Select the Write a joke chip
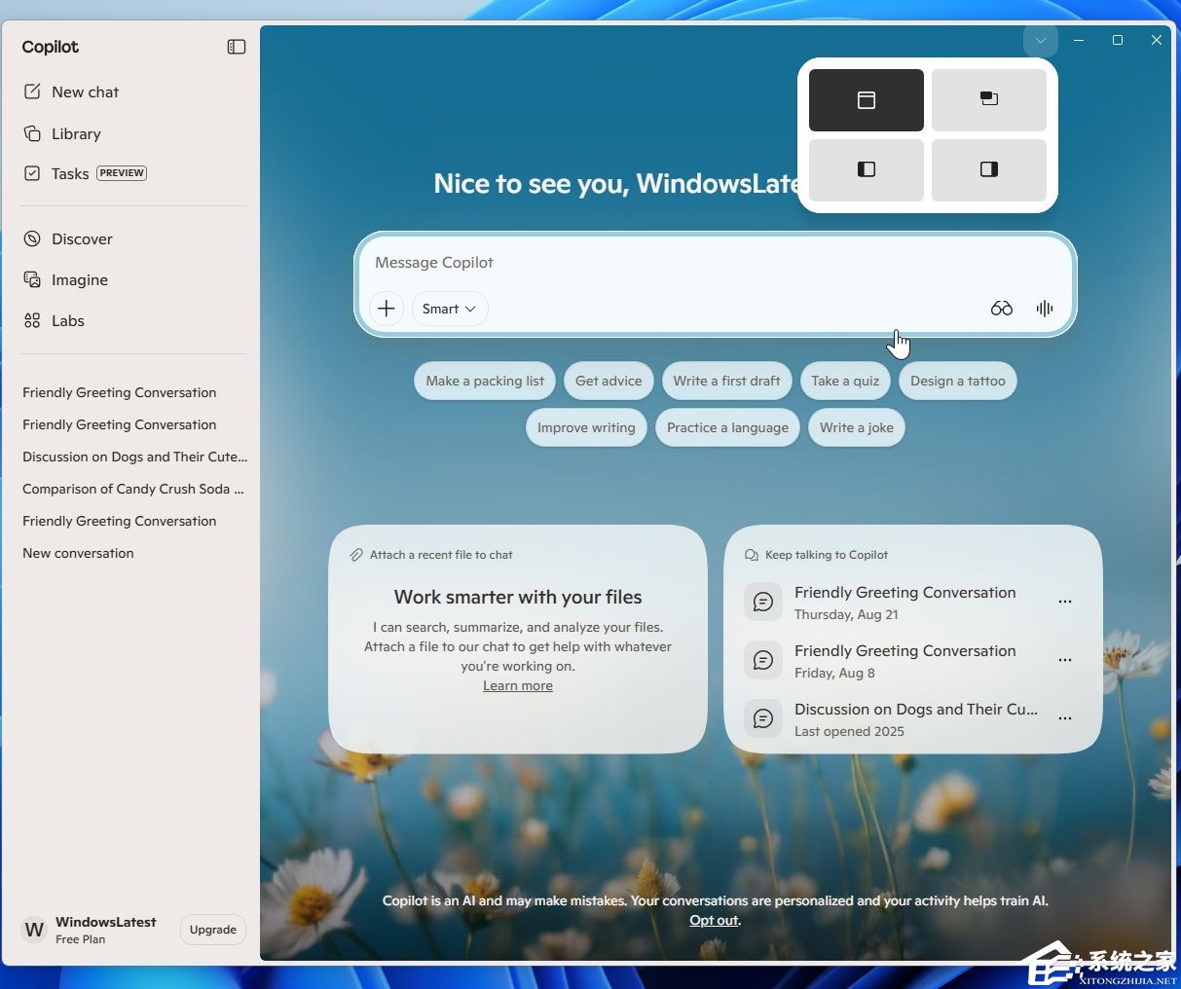This screenshot has height=989, width=1181. click(x=857, y=427)
